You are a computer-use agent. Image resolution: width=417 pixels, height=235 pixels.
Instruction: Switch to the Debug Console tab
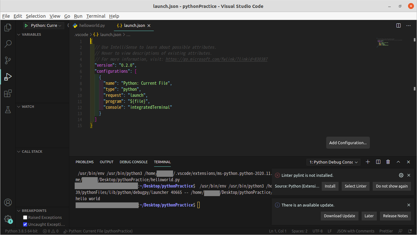[134, 162]
